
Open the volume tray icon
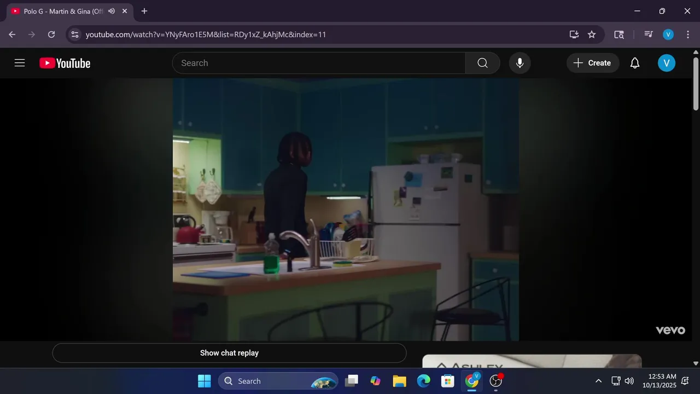[629, 381]
